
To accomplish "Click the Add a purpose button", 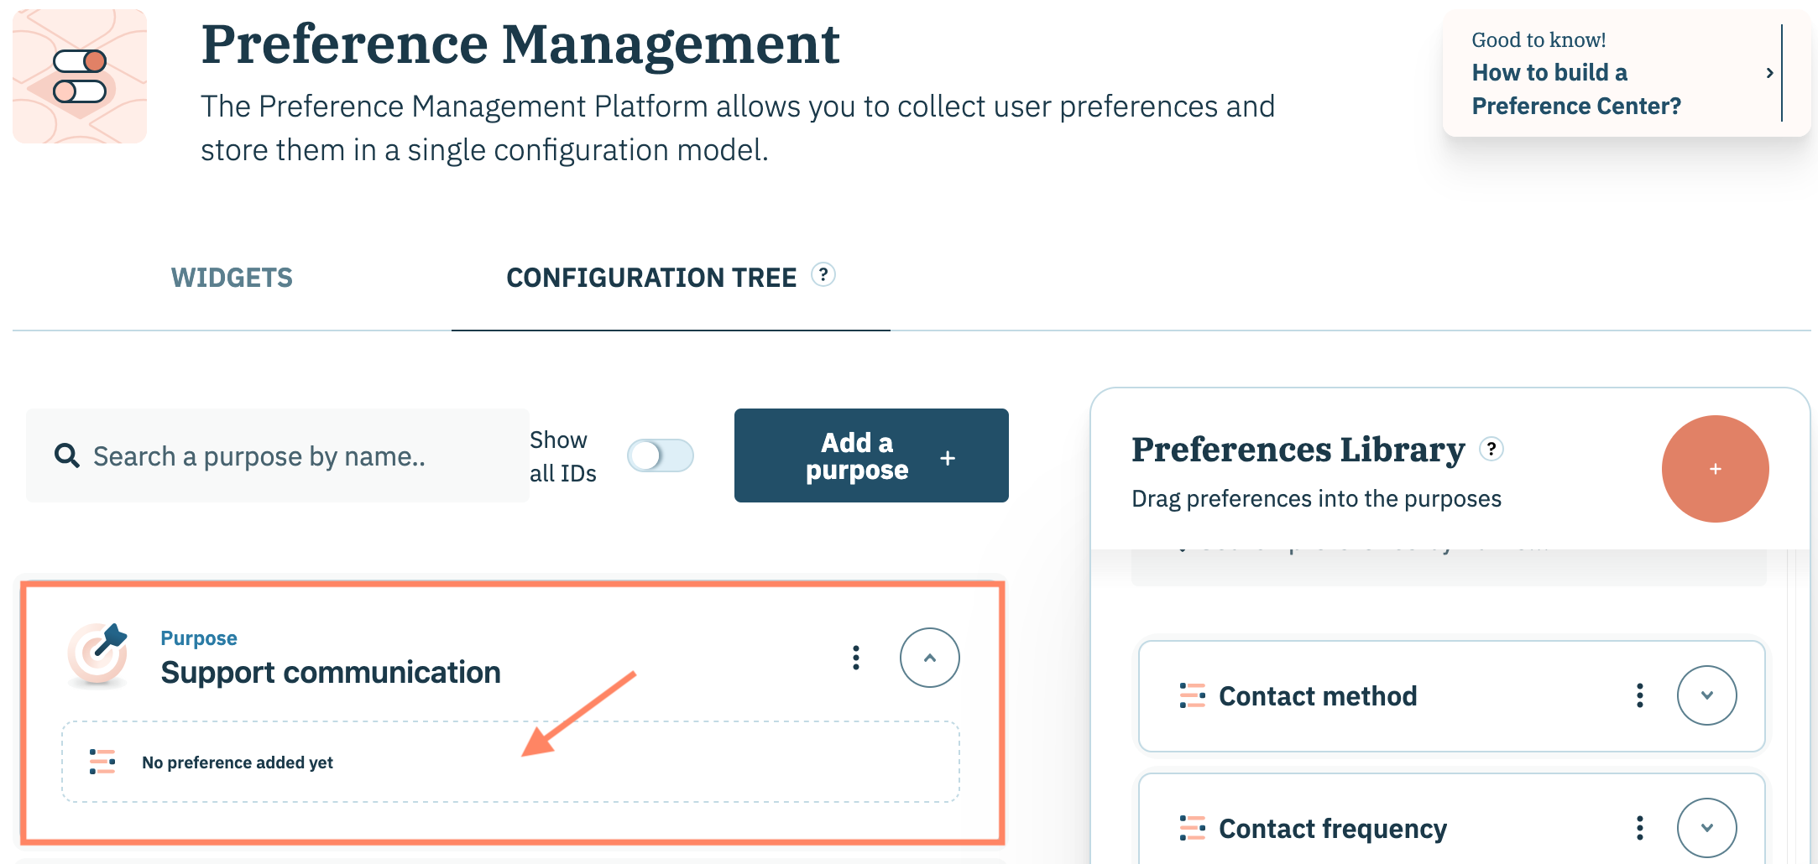I will tap(870, 455).
